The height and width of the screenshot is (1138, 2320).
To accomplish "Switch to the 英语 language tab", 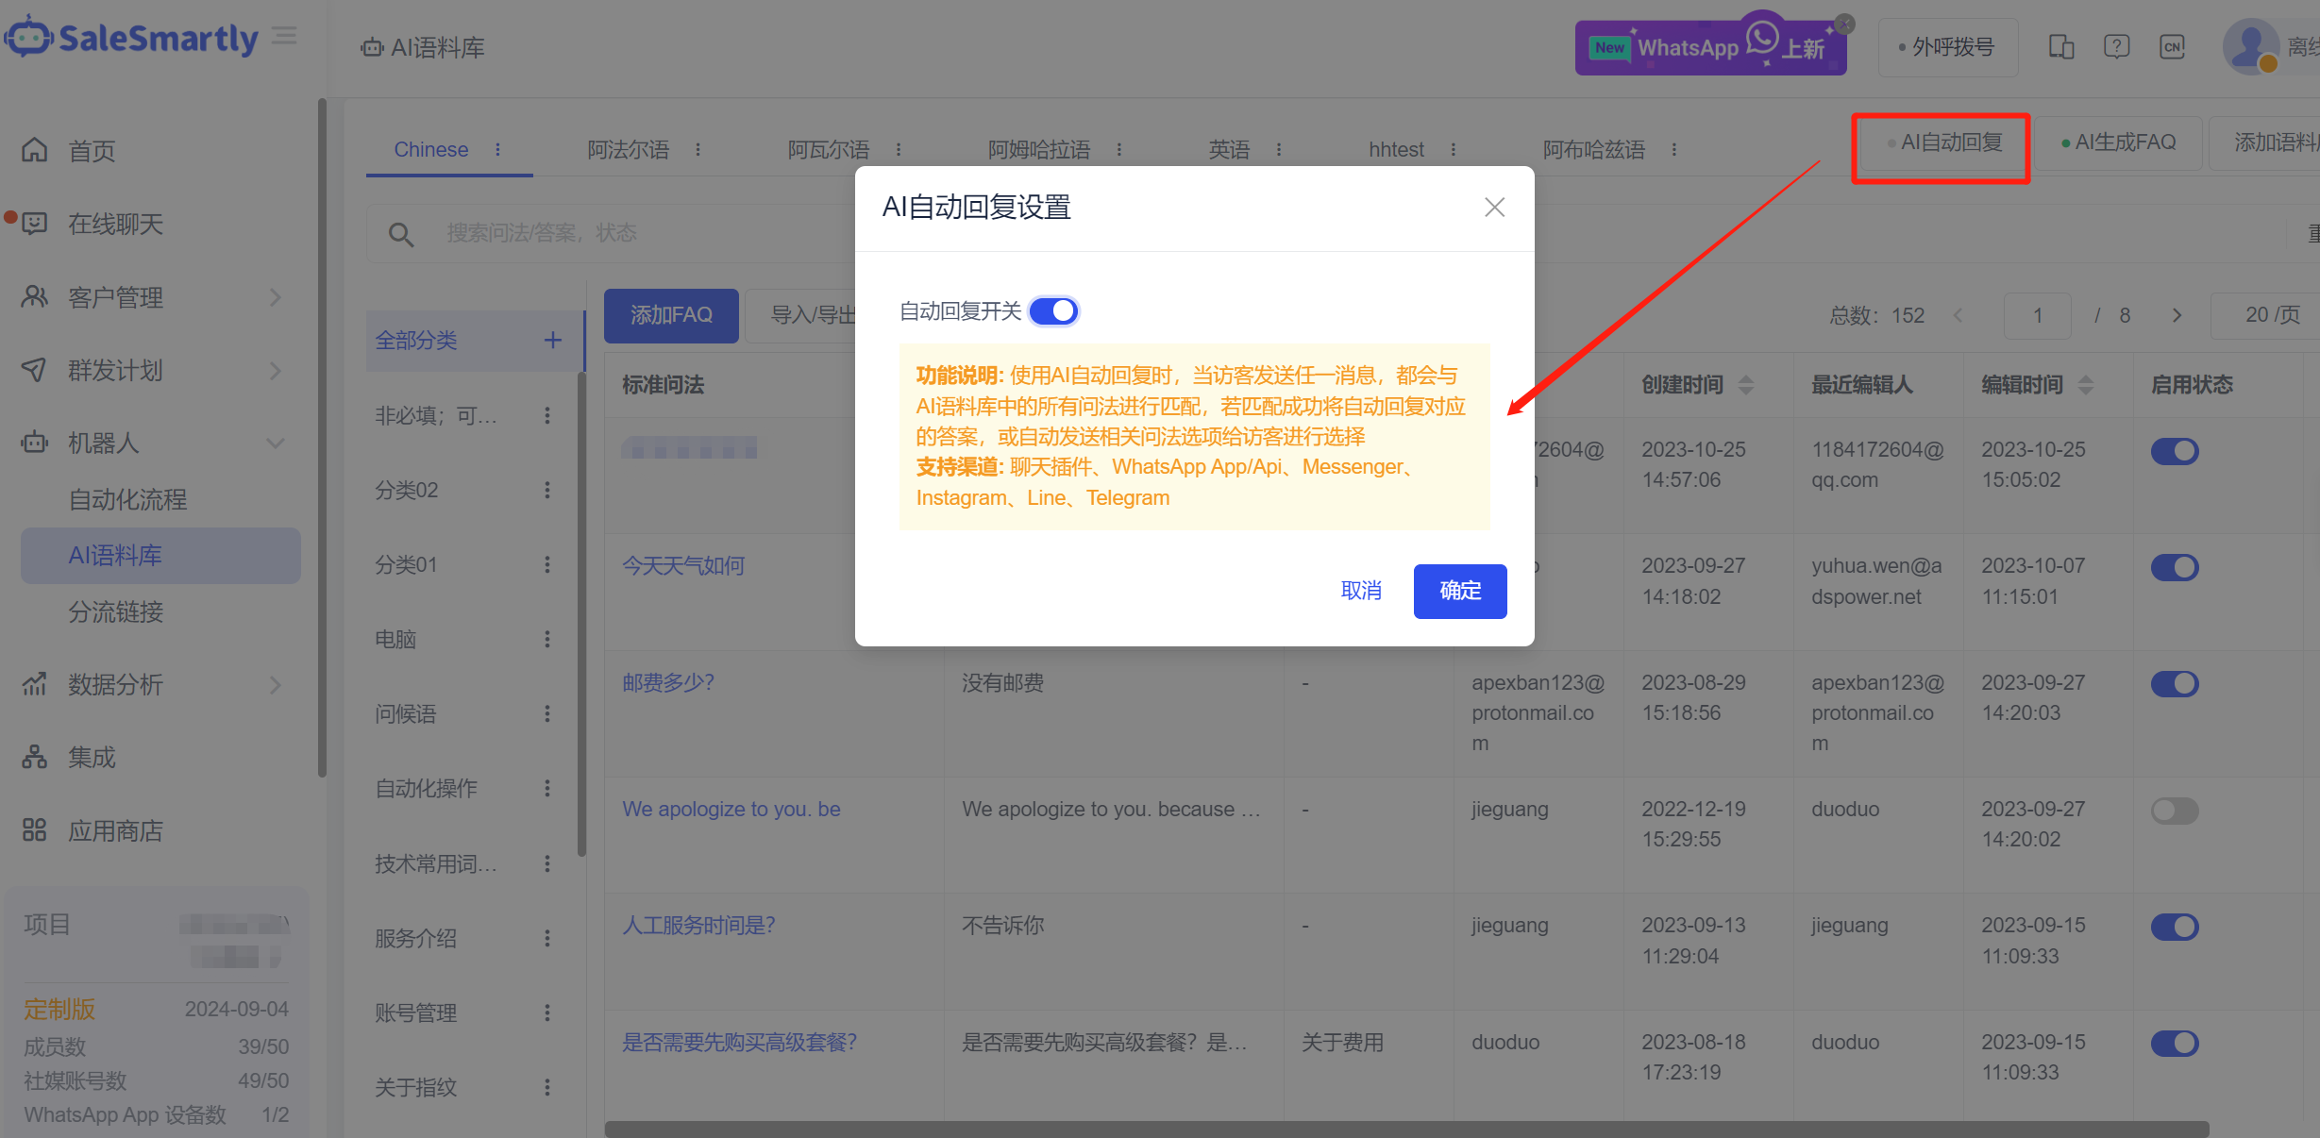I will tap(1229, 149).
